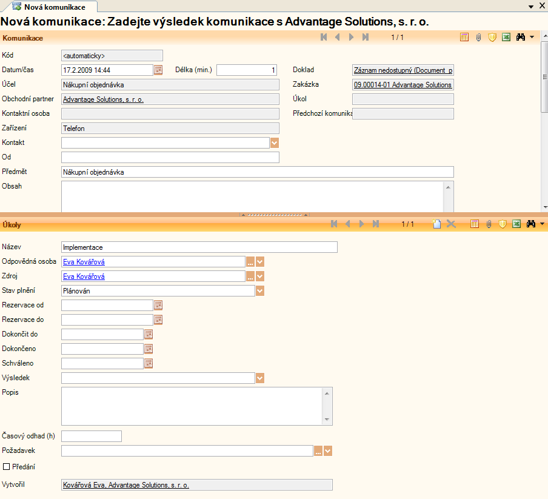Click the Časový odhad (h) input field

point(92,437)
